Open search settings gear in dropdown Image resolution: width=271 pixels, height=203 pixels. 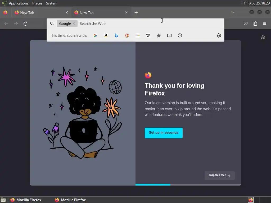pyautogui.click(x=219, y=35)
